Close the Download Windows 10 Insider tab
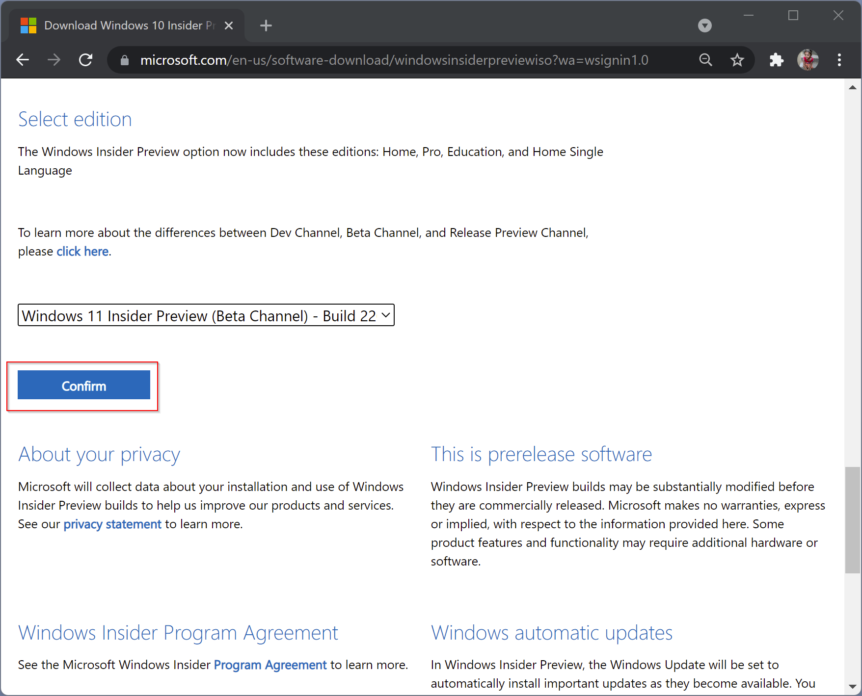This screenshot has height=696, width=862. tap(229, 26)
